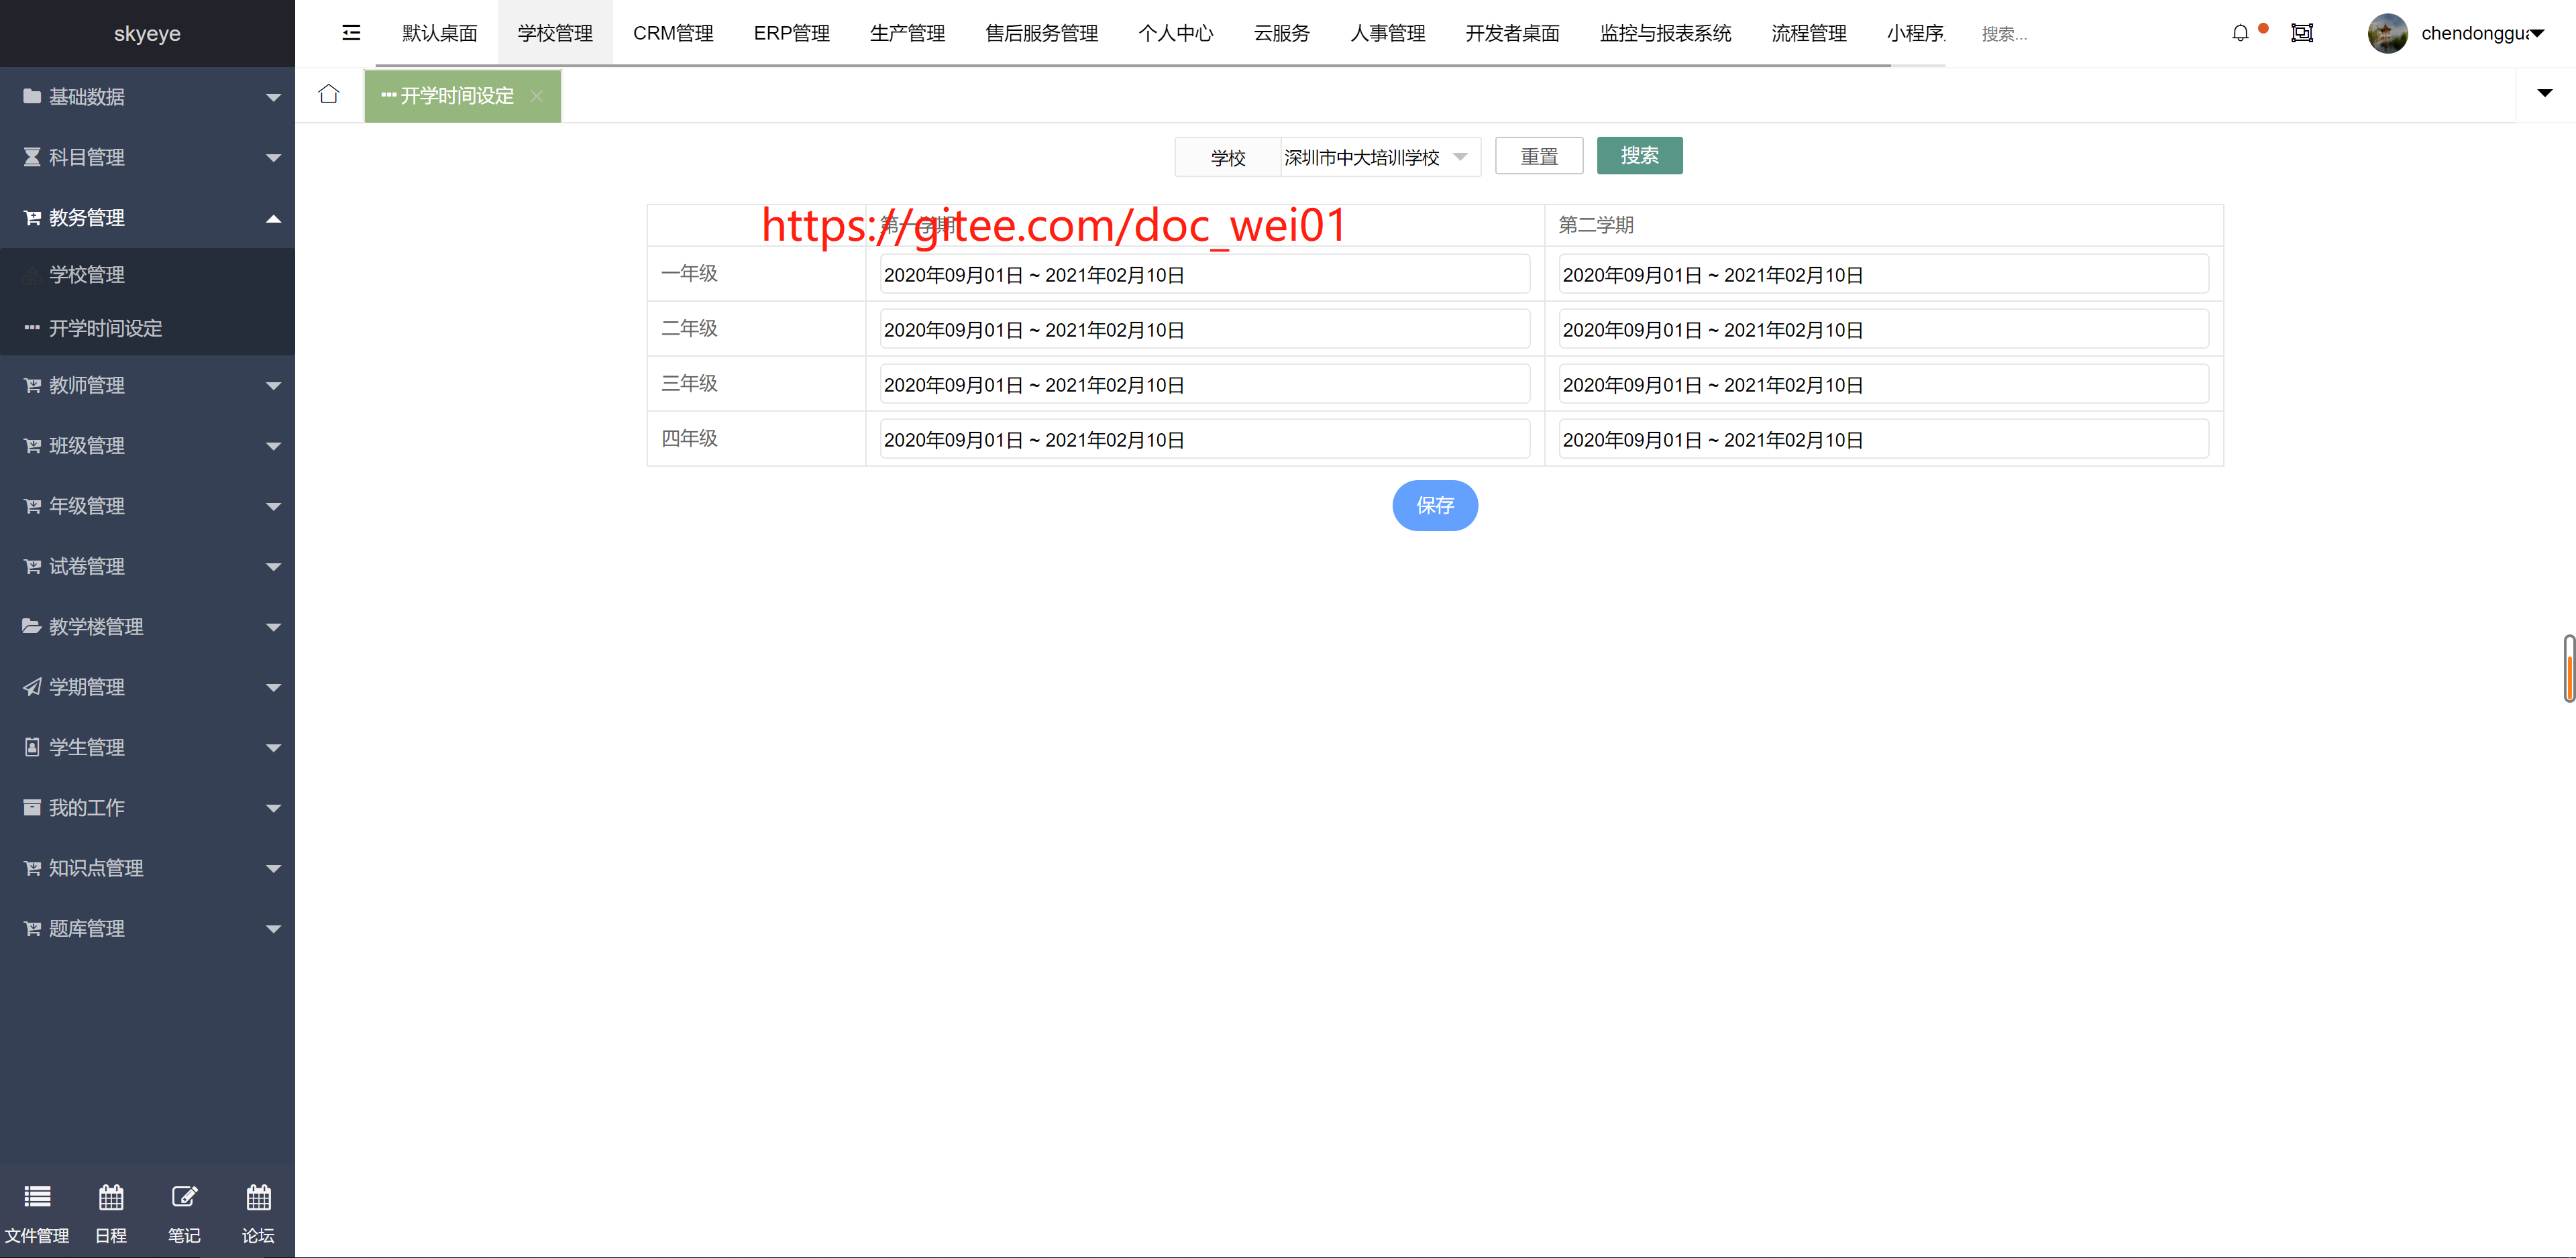The image size is (2576, 1258).
Task: Expand the 基础数据 menu arrow
Action: click(x=273, y=97)
